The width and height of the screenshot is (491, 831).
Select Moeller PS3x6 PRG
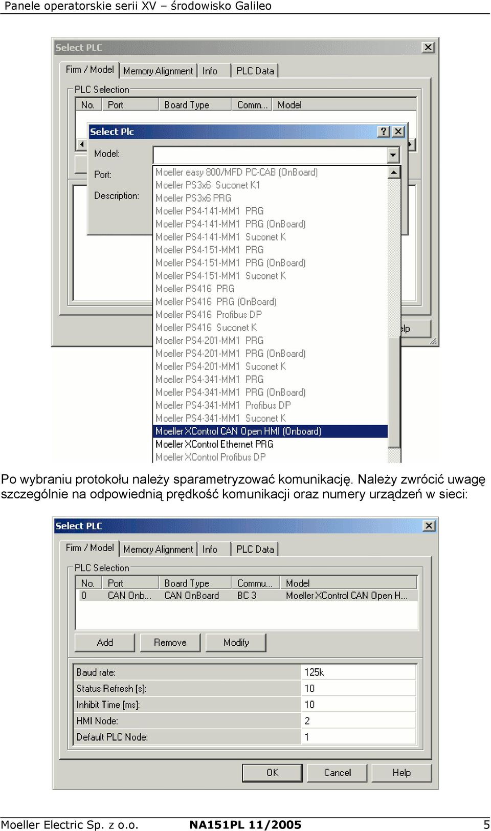[271, 198]
